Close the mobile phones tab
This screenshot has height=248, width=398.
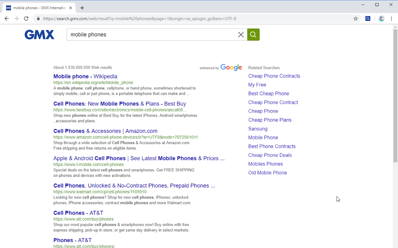[71, 8]
